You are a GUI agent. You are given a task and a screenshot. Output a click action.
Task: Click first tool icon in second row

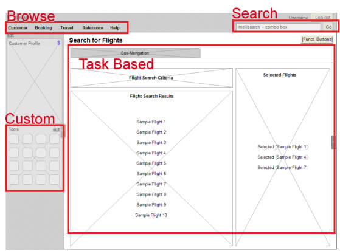tap(13, 153)
